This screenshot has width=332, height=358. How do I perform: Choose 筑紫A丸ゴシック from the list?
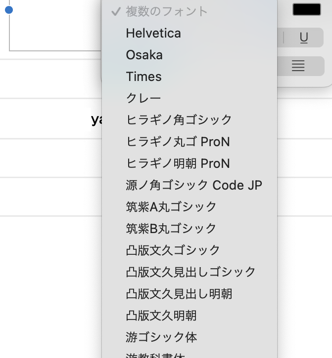click(x=171, y=207)
